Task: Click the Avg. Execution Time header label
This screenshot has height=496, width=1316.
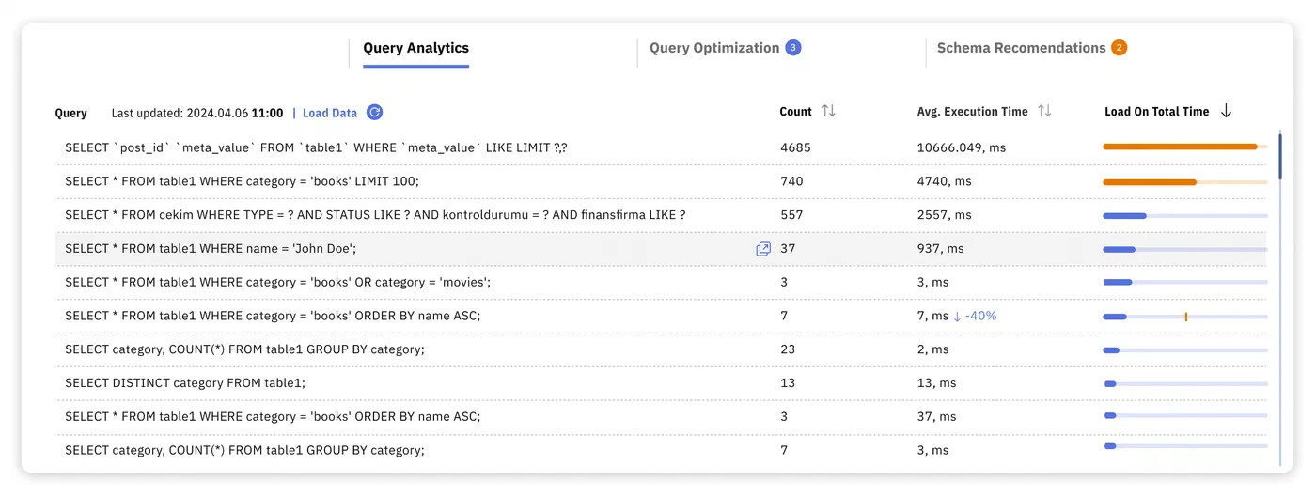Action: click(x=972, y=112)
